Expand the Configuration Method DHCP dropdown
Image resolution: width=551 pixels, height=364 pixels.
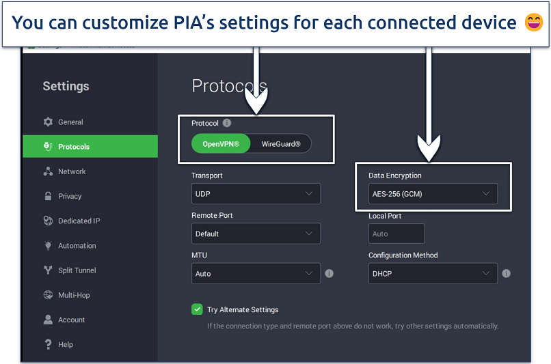(432, 273)
